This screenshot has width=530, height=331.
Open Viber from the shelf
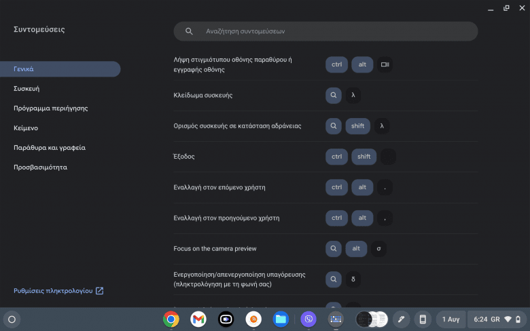(x=308, y=319)
